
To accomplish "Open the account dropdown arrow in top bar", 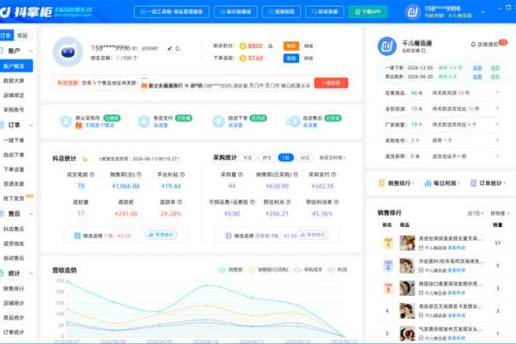I will click(483, 12).
